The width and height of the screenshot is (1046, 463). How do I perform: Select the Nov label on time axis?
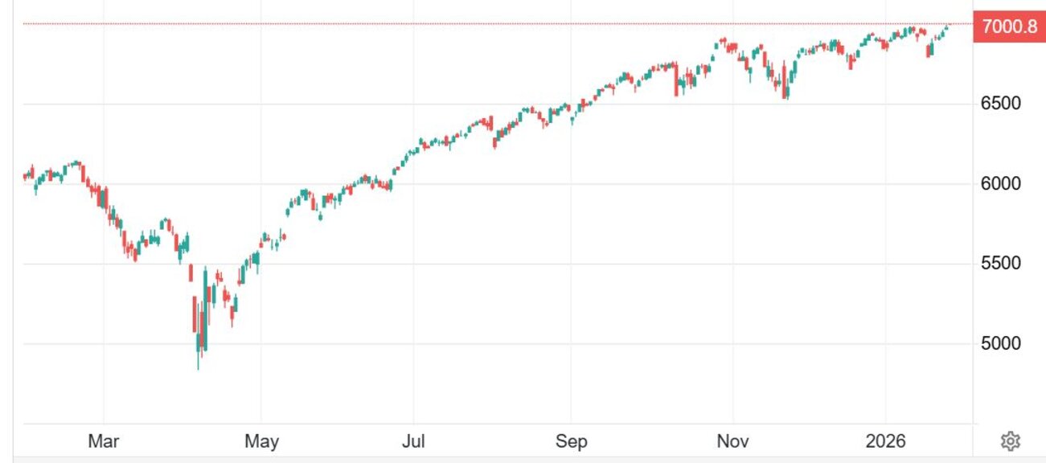click(732, 441)
